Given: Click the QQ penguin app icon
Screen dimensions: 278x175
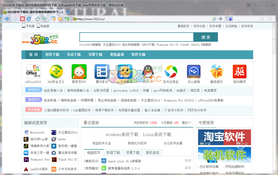Looking at the screenshot, I should click(148, 71).
